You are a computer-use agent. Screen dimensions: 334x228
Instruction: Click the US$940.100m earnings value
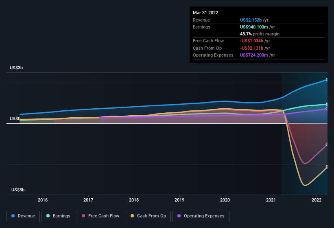[254, 27]
